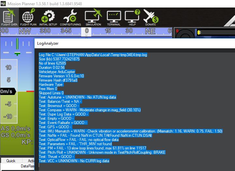Image resolution: width=235 pixels, height=171 pixels.
Task: Click the 'Test: Event/Failsafe = GOOD' line
Action: [63, 123]
